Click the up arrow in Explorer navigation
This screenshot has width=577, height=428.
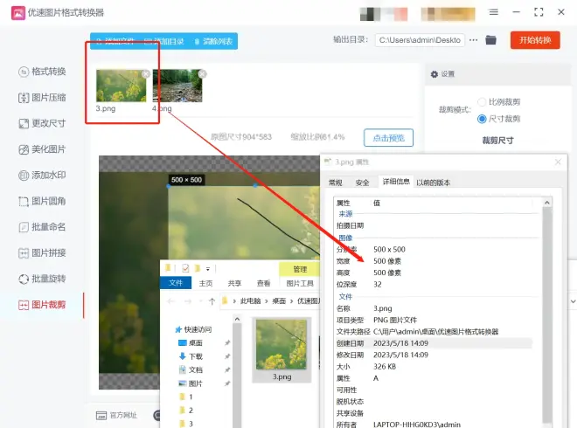click(x=212, y=301)
